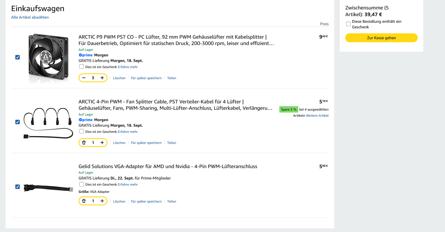Click the 'Einkaufswagen' heading
Image resolution: width=445 pixels, height=232 pixels.
pyautogui.click(x=38, y=8)
